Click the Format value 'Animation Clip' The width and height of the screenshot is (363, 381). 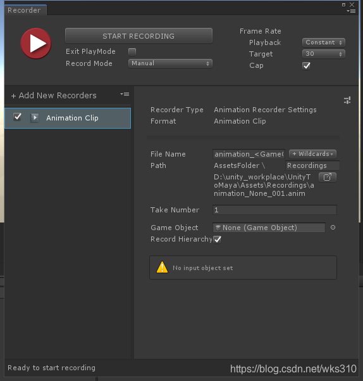240,121
